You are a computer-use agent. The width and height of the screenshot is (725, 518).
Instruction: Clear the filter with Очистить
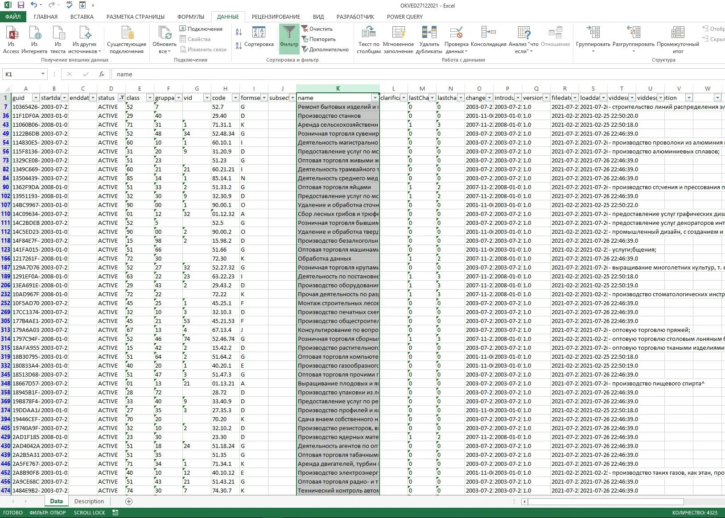click(317, 29)
